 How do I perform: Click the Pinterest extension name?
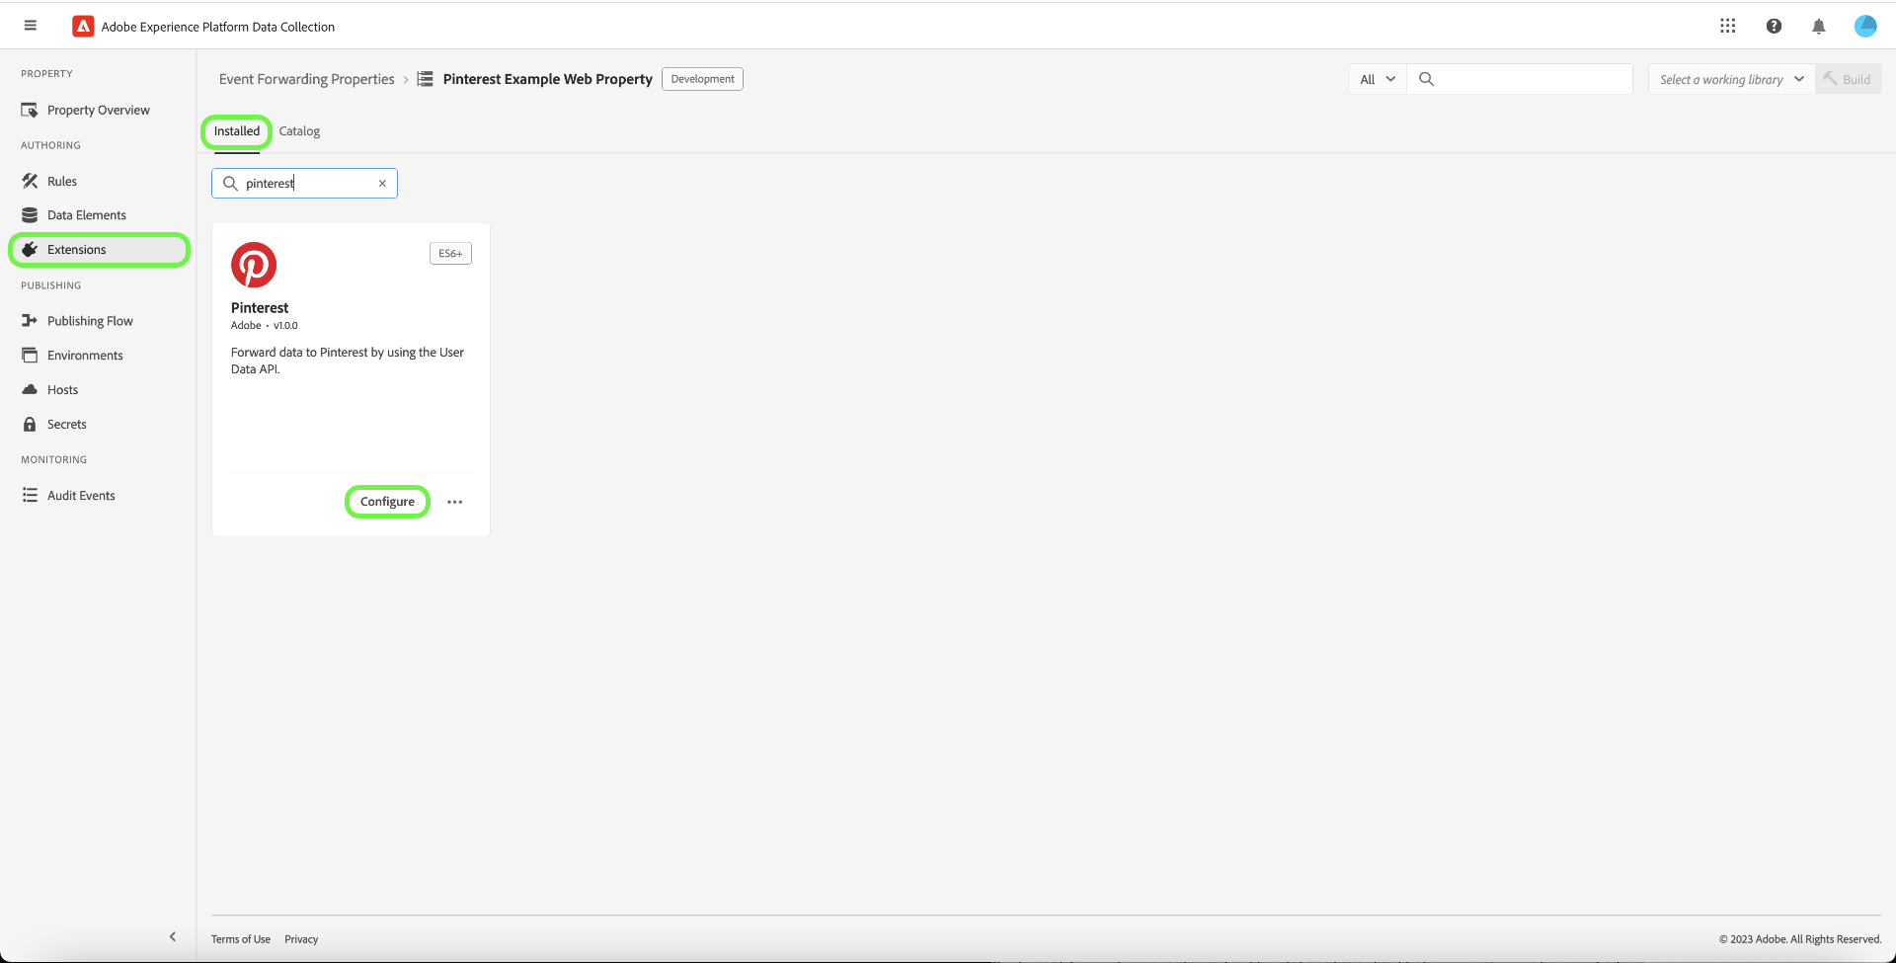(x=260, y=308)
